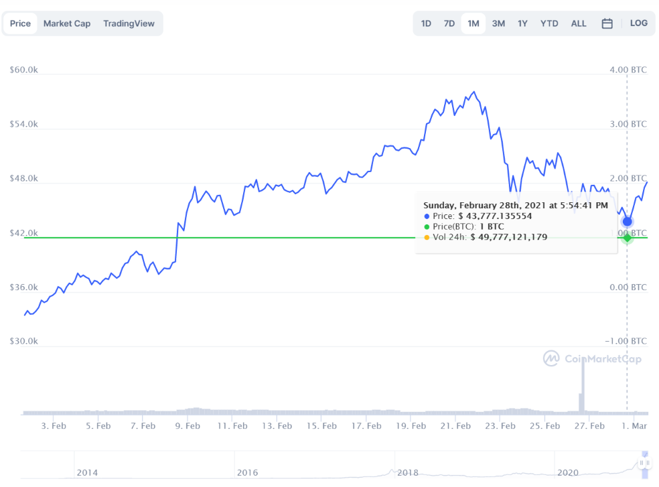Click the tall volume spike bar

[583, 387]
